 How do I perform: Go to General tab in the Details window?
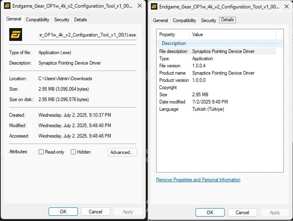click(x=161, y=20)
